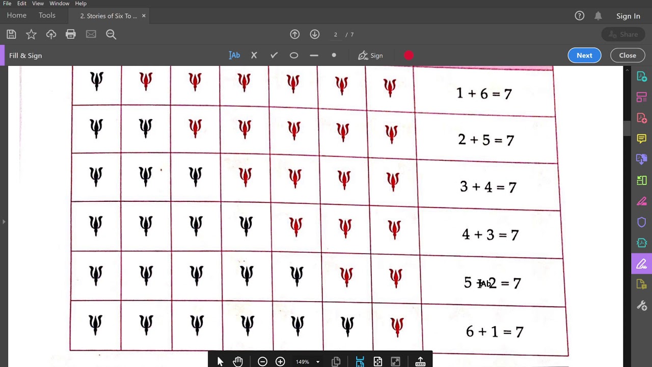Screen dimensions: 652x367
Task: Click the page copy icon in bottom toolbar
Action: 336,361
